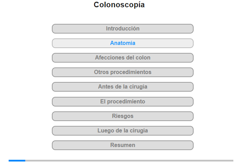Open El procedimiento section
Image resolution: width=242 pixels, height=166 pixels.
[123, 102]
